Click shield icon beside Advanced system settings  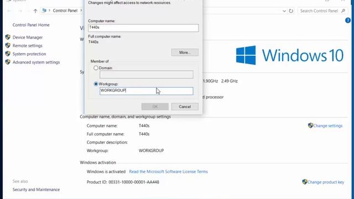(8, 62)
